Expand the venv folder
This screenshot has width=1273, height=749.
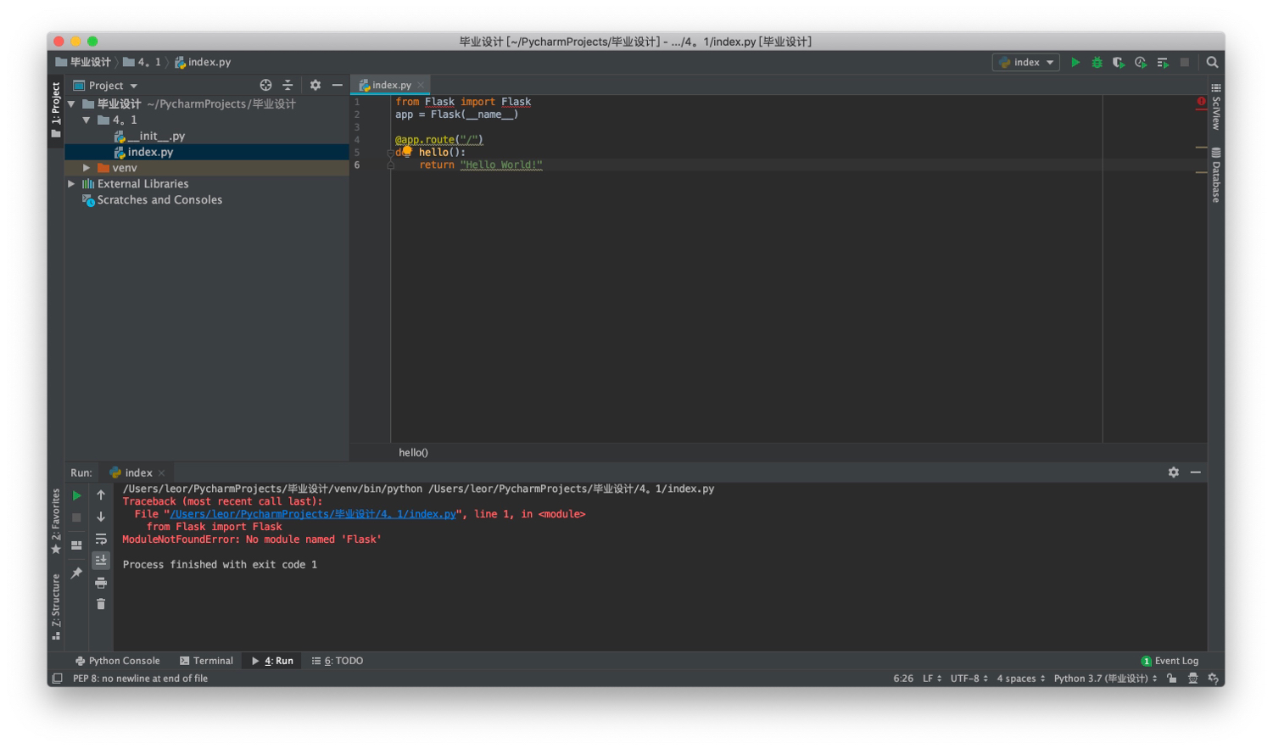point(87,168)
